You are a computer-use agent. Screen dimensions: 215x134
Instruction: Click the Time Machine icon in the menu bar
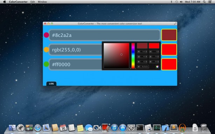(x=176, y=2)
